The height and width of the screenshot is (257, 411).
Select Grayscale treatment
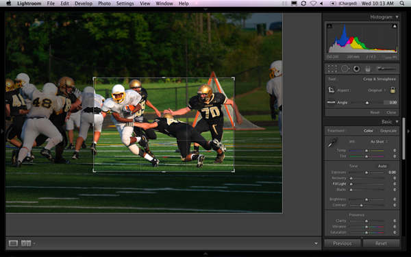point(388,131)
